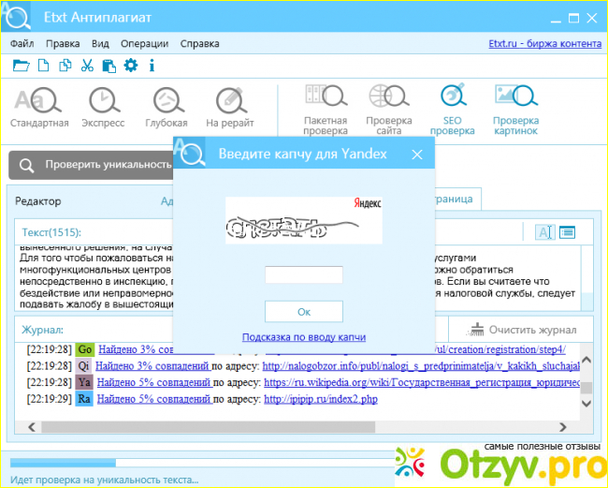
Task: Open Проверка картинок tool
Action: coord(515,110)
